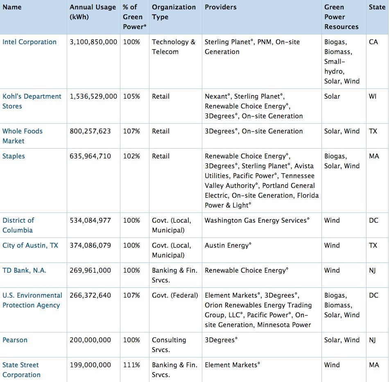This screenshot has width=389, height=382.
Task: Click the State column header
Action: pyautogui.click(x=378, y=17)
